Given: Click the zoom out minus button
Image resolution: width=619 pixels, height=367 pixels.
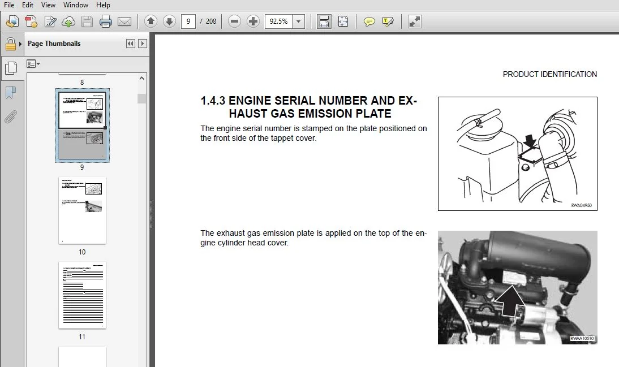Looking at the screenshot, I should tap(234, 21).
